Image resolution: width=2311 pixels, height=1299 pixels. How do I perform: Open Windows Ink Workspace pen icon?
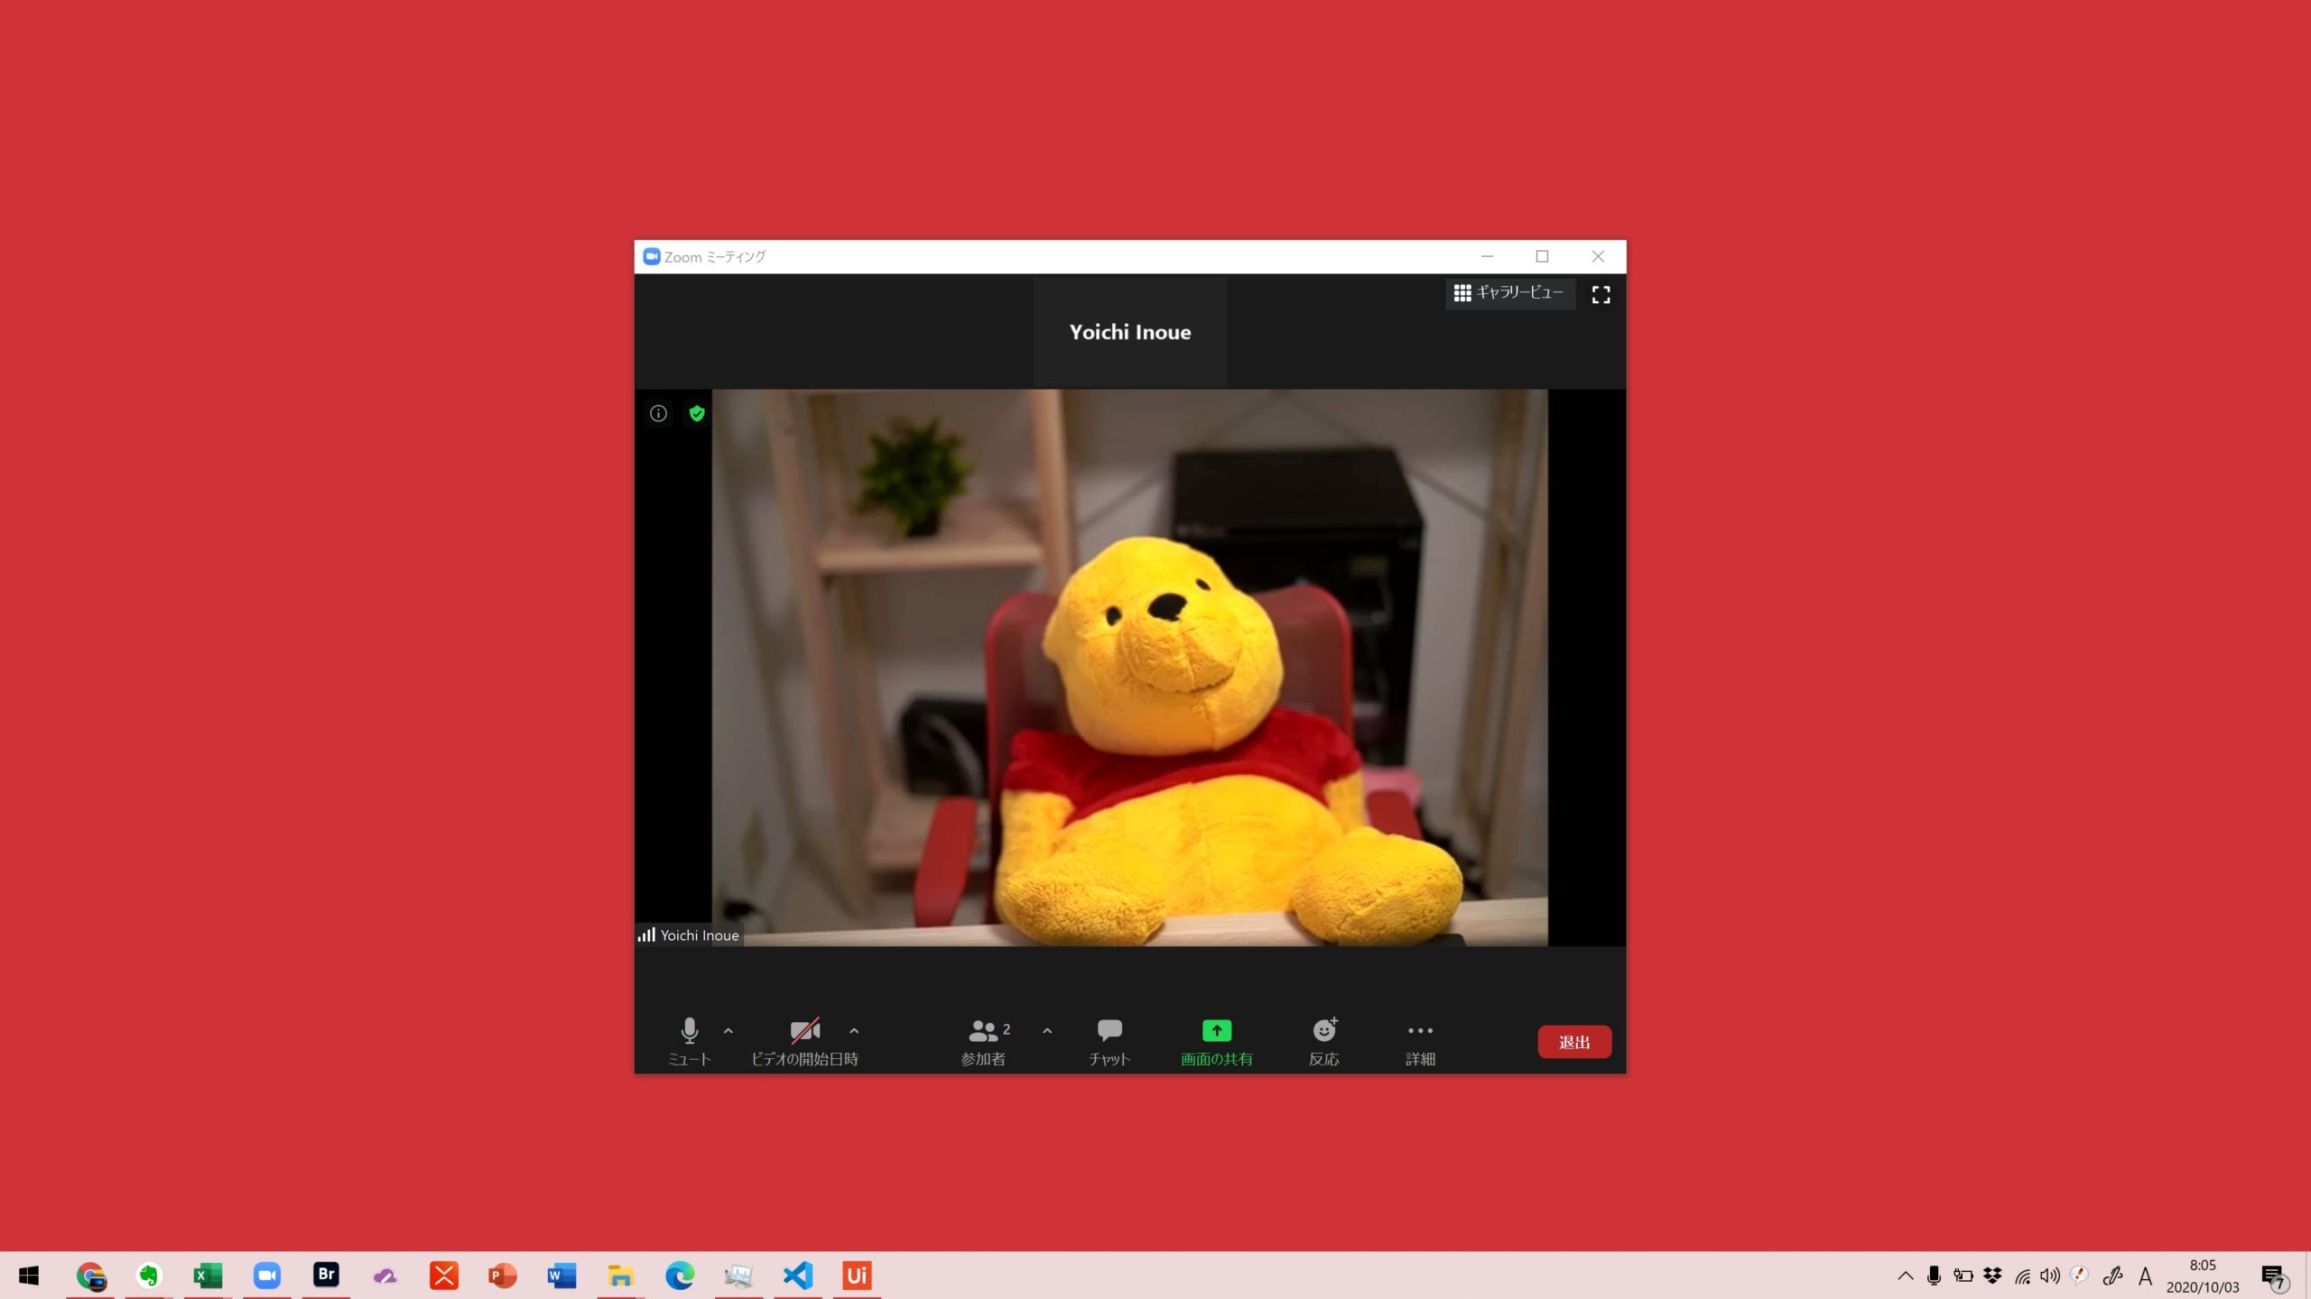[x=2112, y=1276]
